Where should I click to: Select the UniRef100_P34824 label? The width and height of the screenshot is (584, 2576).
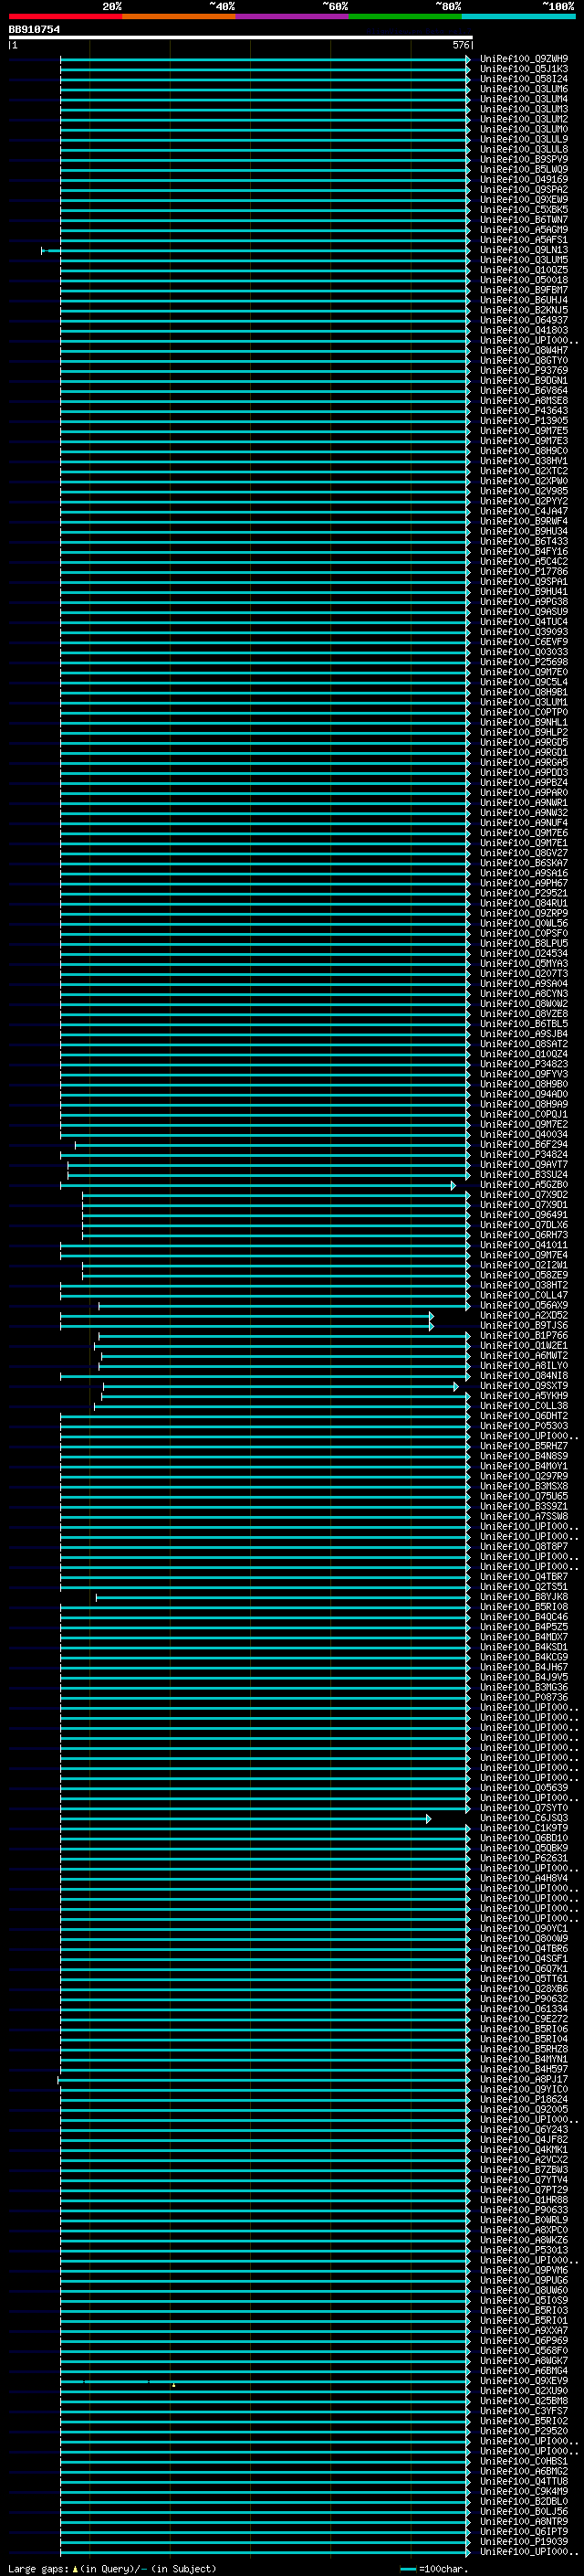click(523, 1154)
